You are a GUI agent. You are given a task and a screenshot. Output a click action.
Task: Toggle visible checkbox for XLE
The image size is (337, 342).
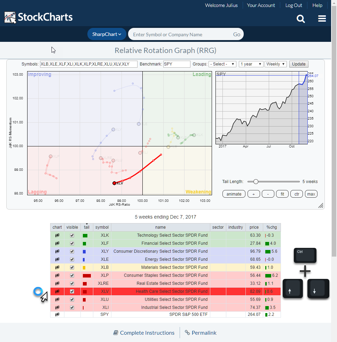tap(72, 259)
